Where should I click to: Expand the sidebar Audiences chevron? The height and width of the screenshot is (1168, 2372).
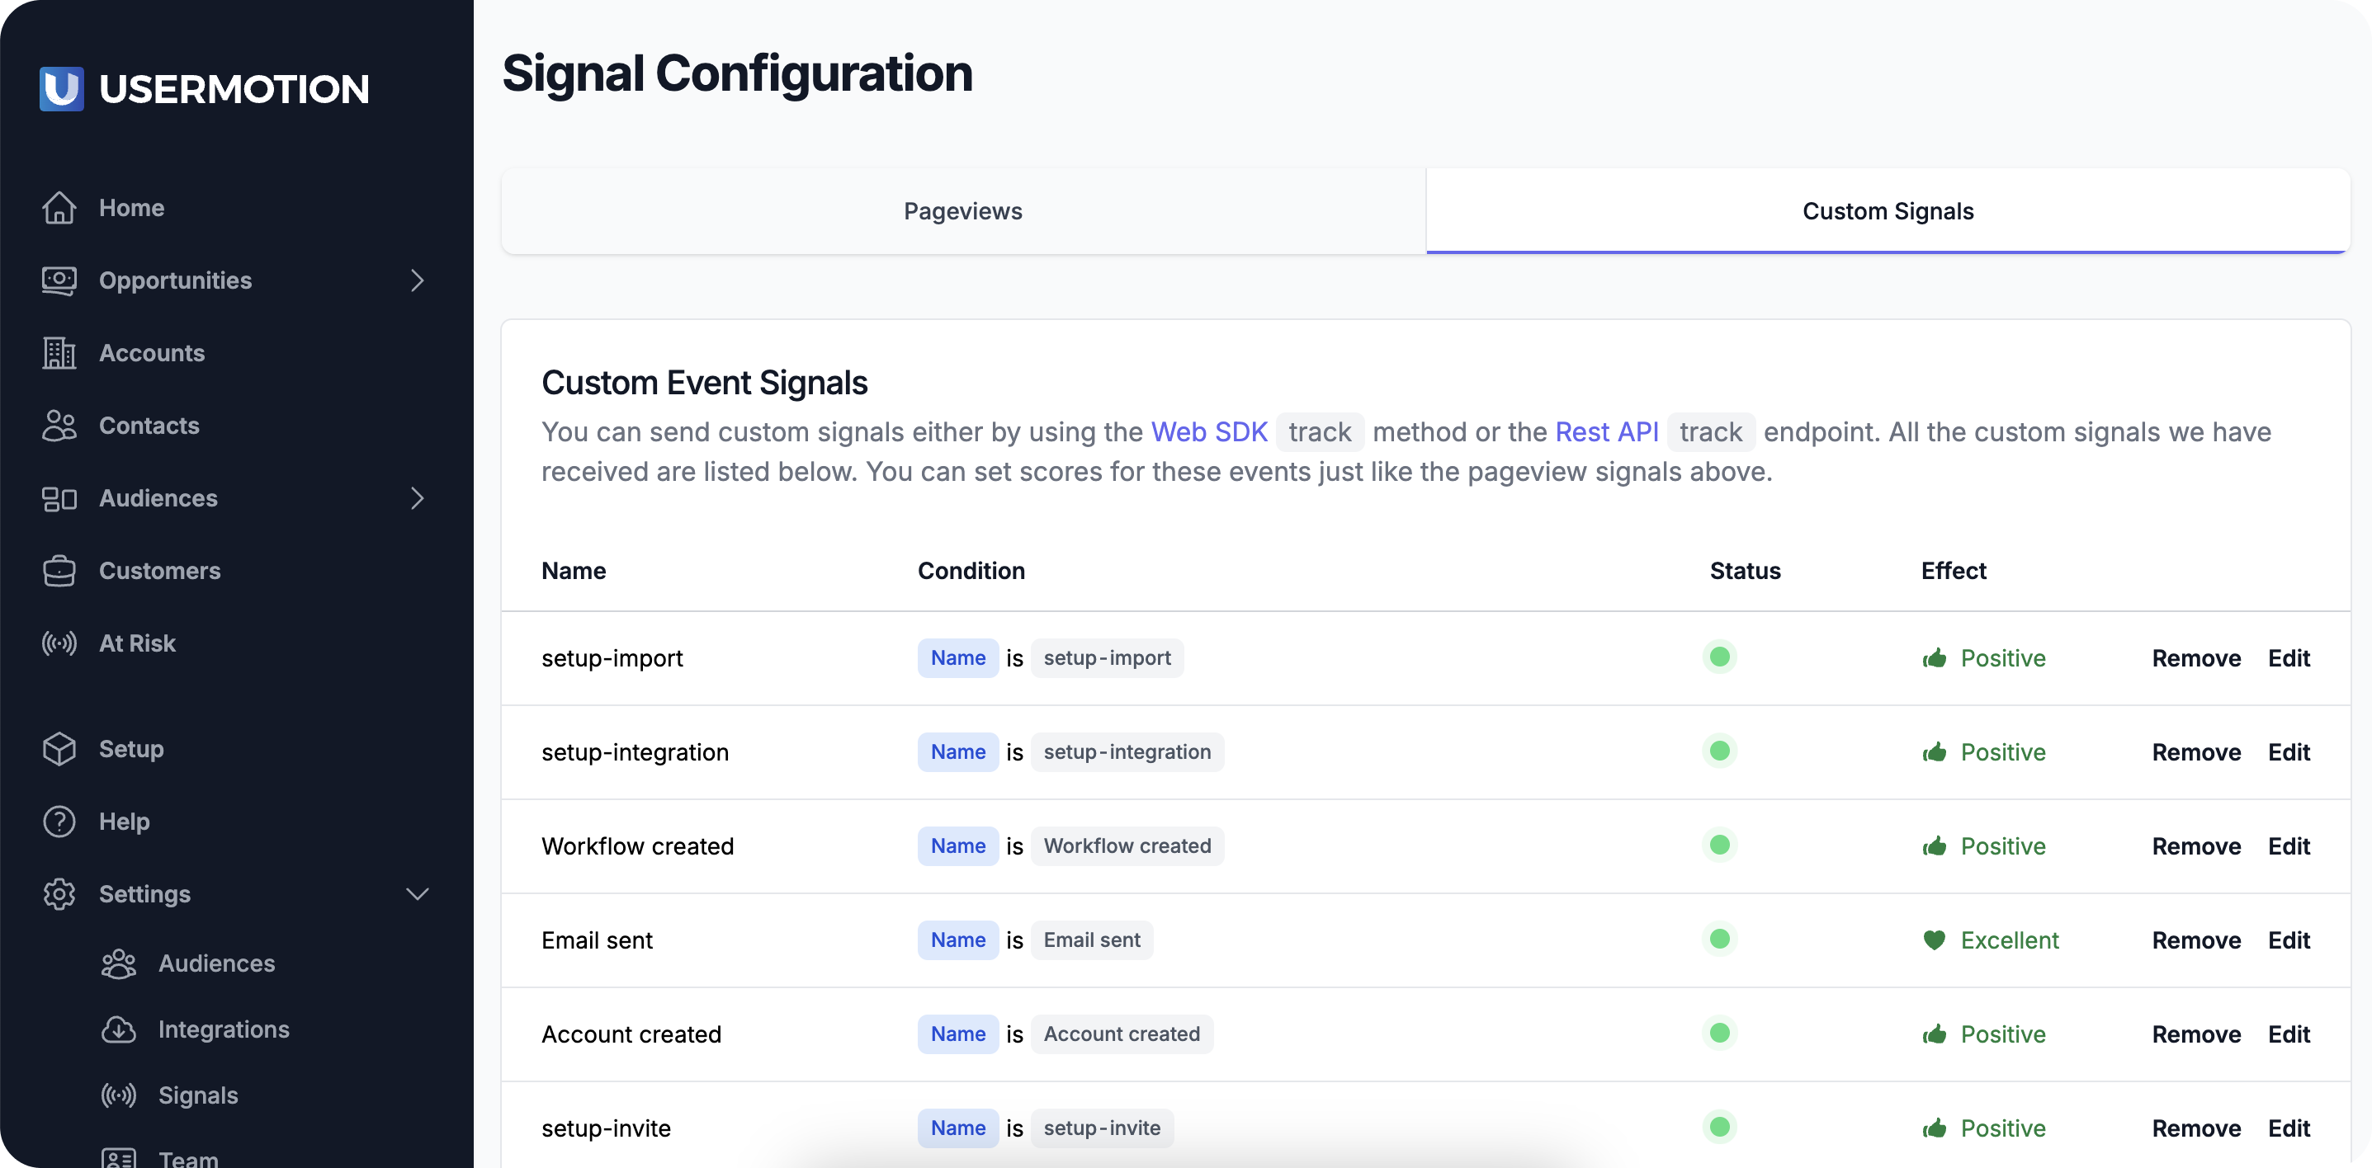pyautogui.click(x=417, y=498)
